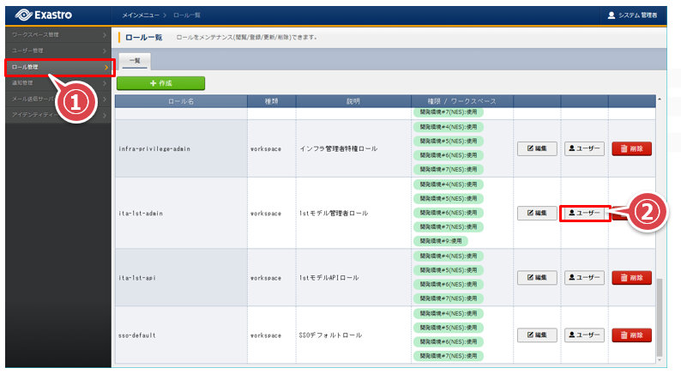Edit the ita-1st-api role

pos(537,277)
